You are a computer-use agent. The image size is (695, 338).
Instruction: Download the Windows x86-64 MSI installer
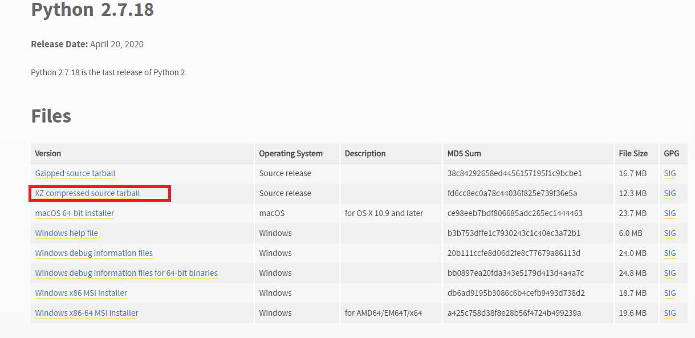[87, 313]
